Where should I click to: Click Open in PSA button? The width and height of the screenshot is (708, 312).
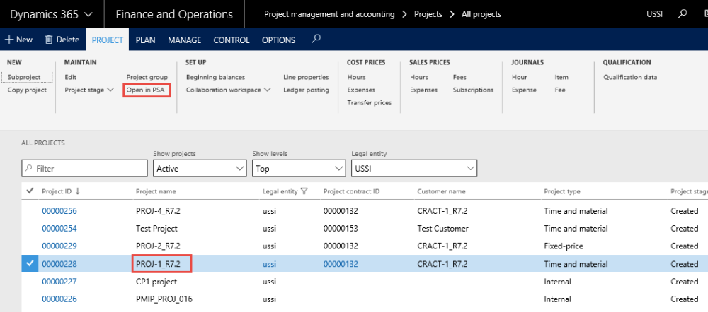coord(146,90)
